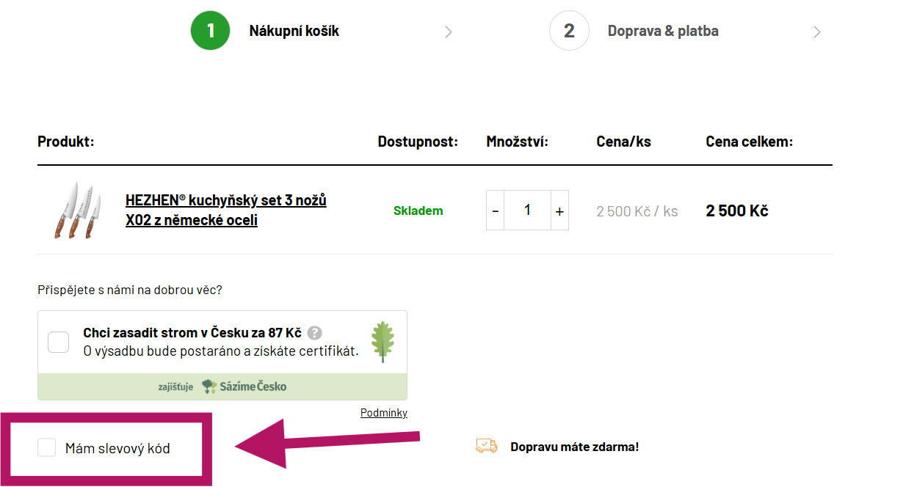Click the quantity input field
Screen dimensions: 906x487
click(x=527, y=210)
